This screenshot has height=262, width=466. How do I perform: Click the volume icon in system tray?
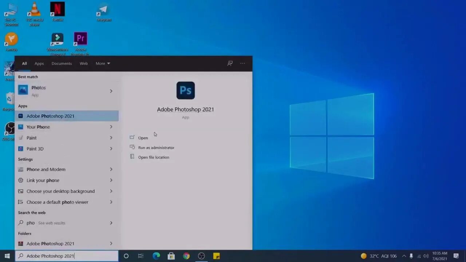coord(426,256)
